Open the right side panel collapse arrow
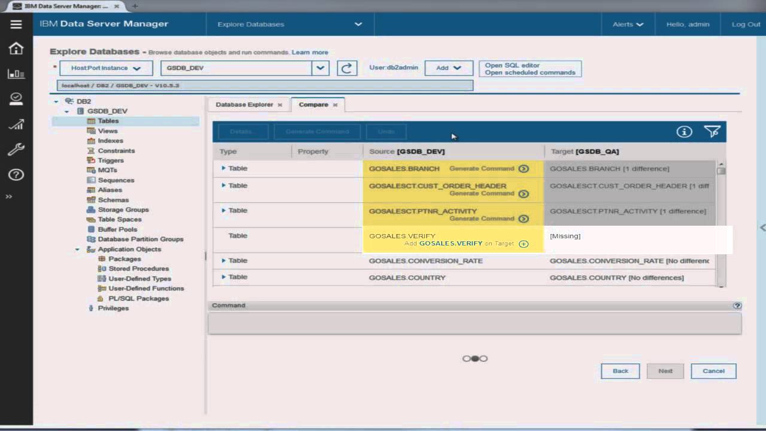Image resolution: width=766 pixels, height=431 pixels. [x=762, y=227]
